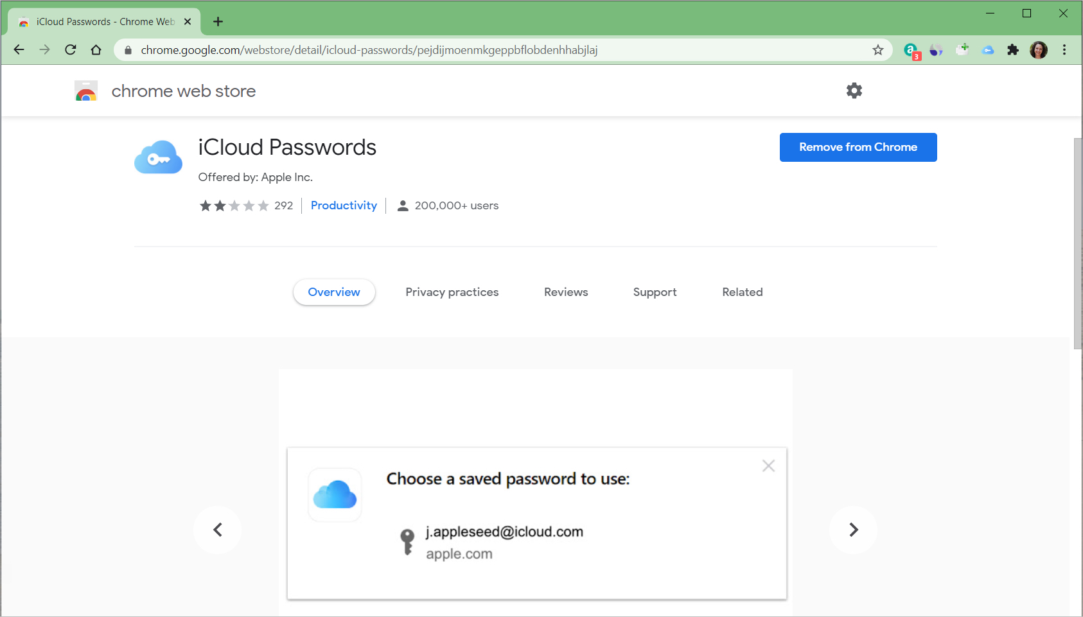Screen dimensions: 1083x617
Task: Click the Chrome Web Store logo
Action: point(86,91)
